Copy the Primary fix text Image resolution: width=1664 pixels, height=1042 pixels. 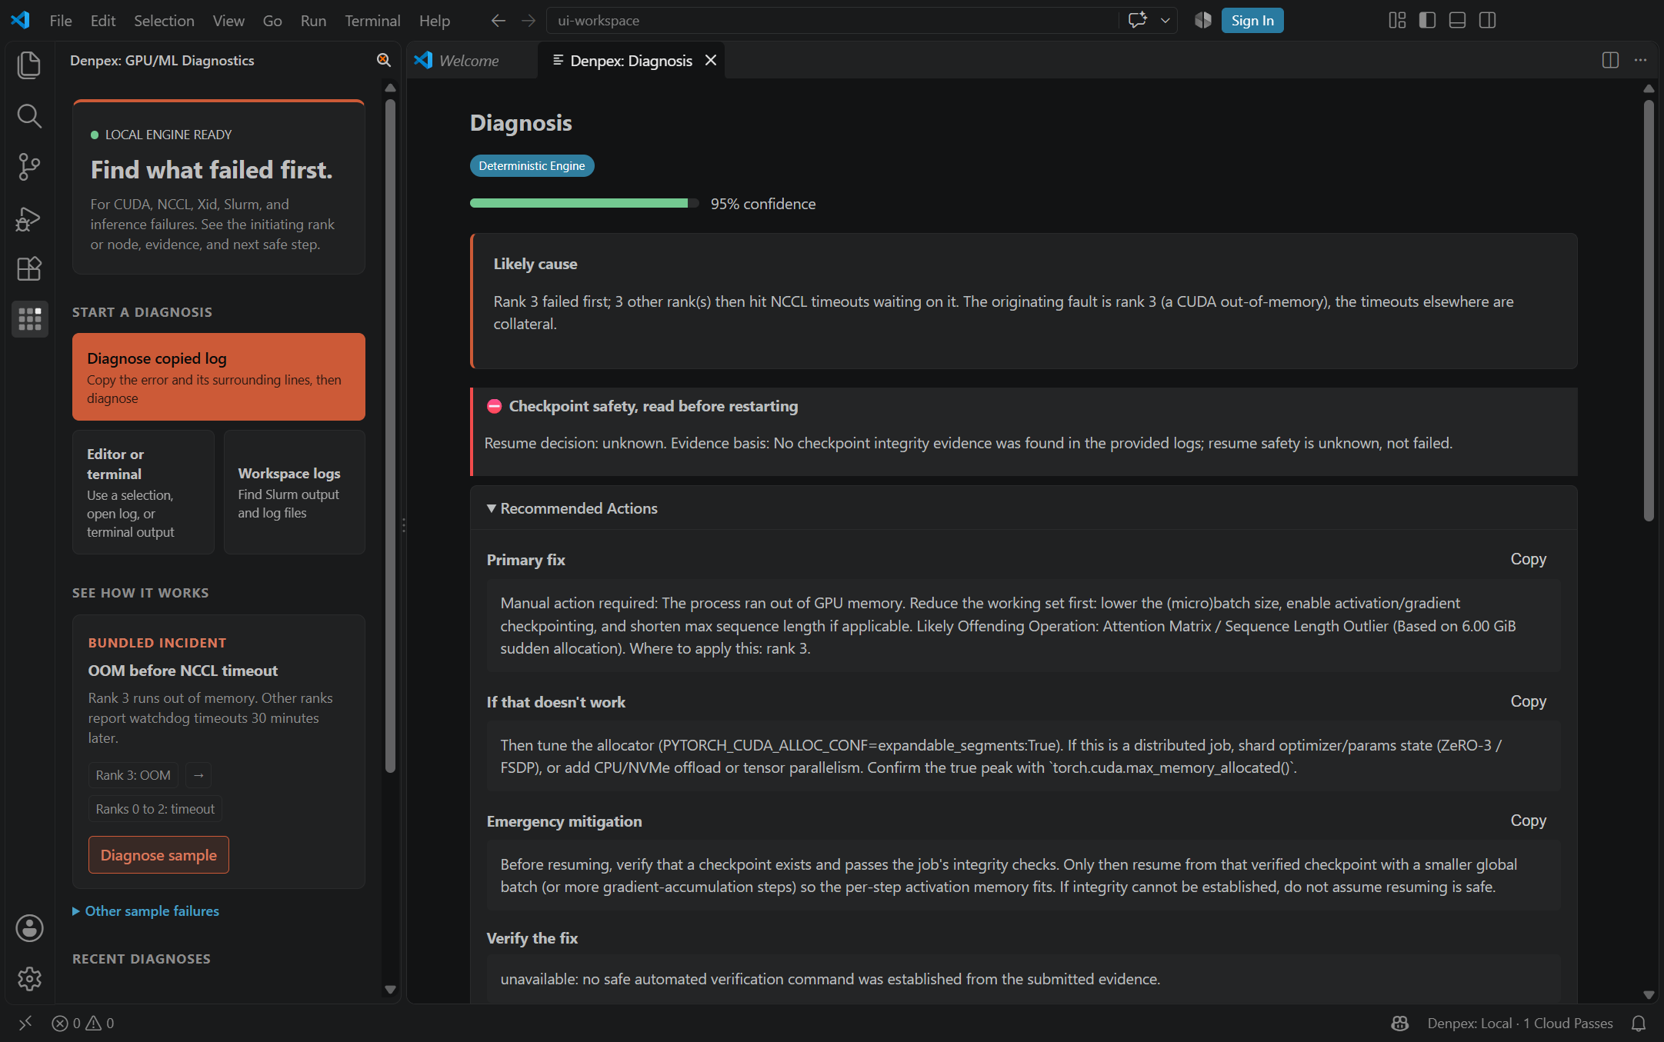(1528, 559)
